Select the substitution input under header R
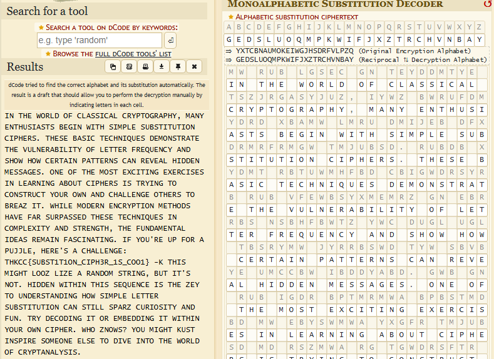Viewport: 494px width, 359px height. tap(399, 40)
